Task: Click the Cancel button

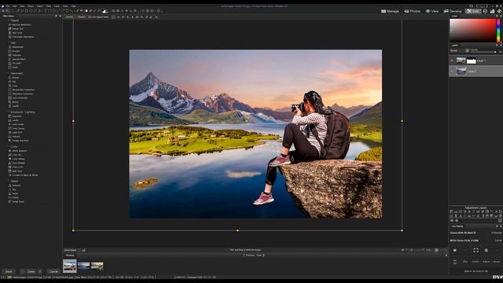Action: (53, 271)
